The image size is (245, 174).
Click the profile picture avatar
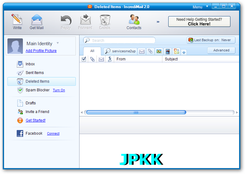click(x=15, y=46)
